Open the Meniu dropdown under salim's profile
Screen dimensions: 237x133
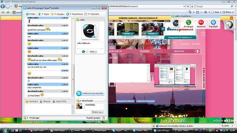tap(93, 52)
